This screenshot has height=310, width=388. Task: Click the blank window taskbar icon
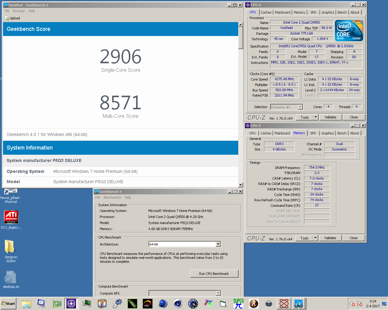pyautogui.click(x=223, y=304)
